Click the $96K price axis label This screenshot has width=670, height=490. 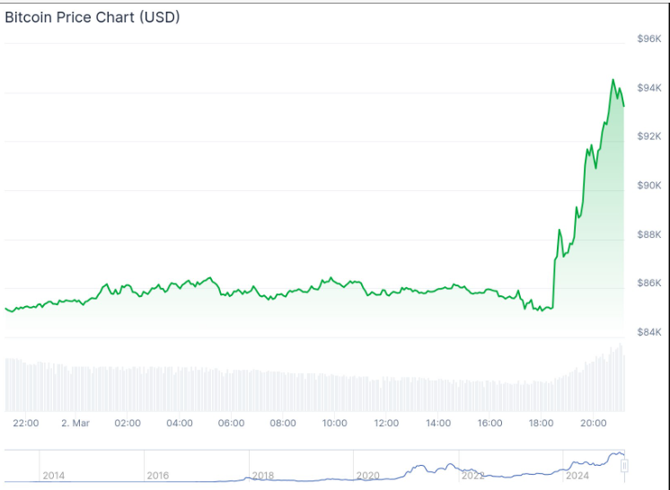coord(649,39)
